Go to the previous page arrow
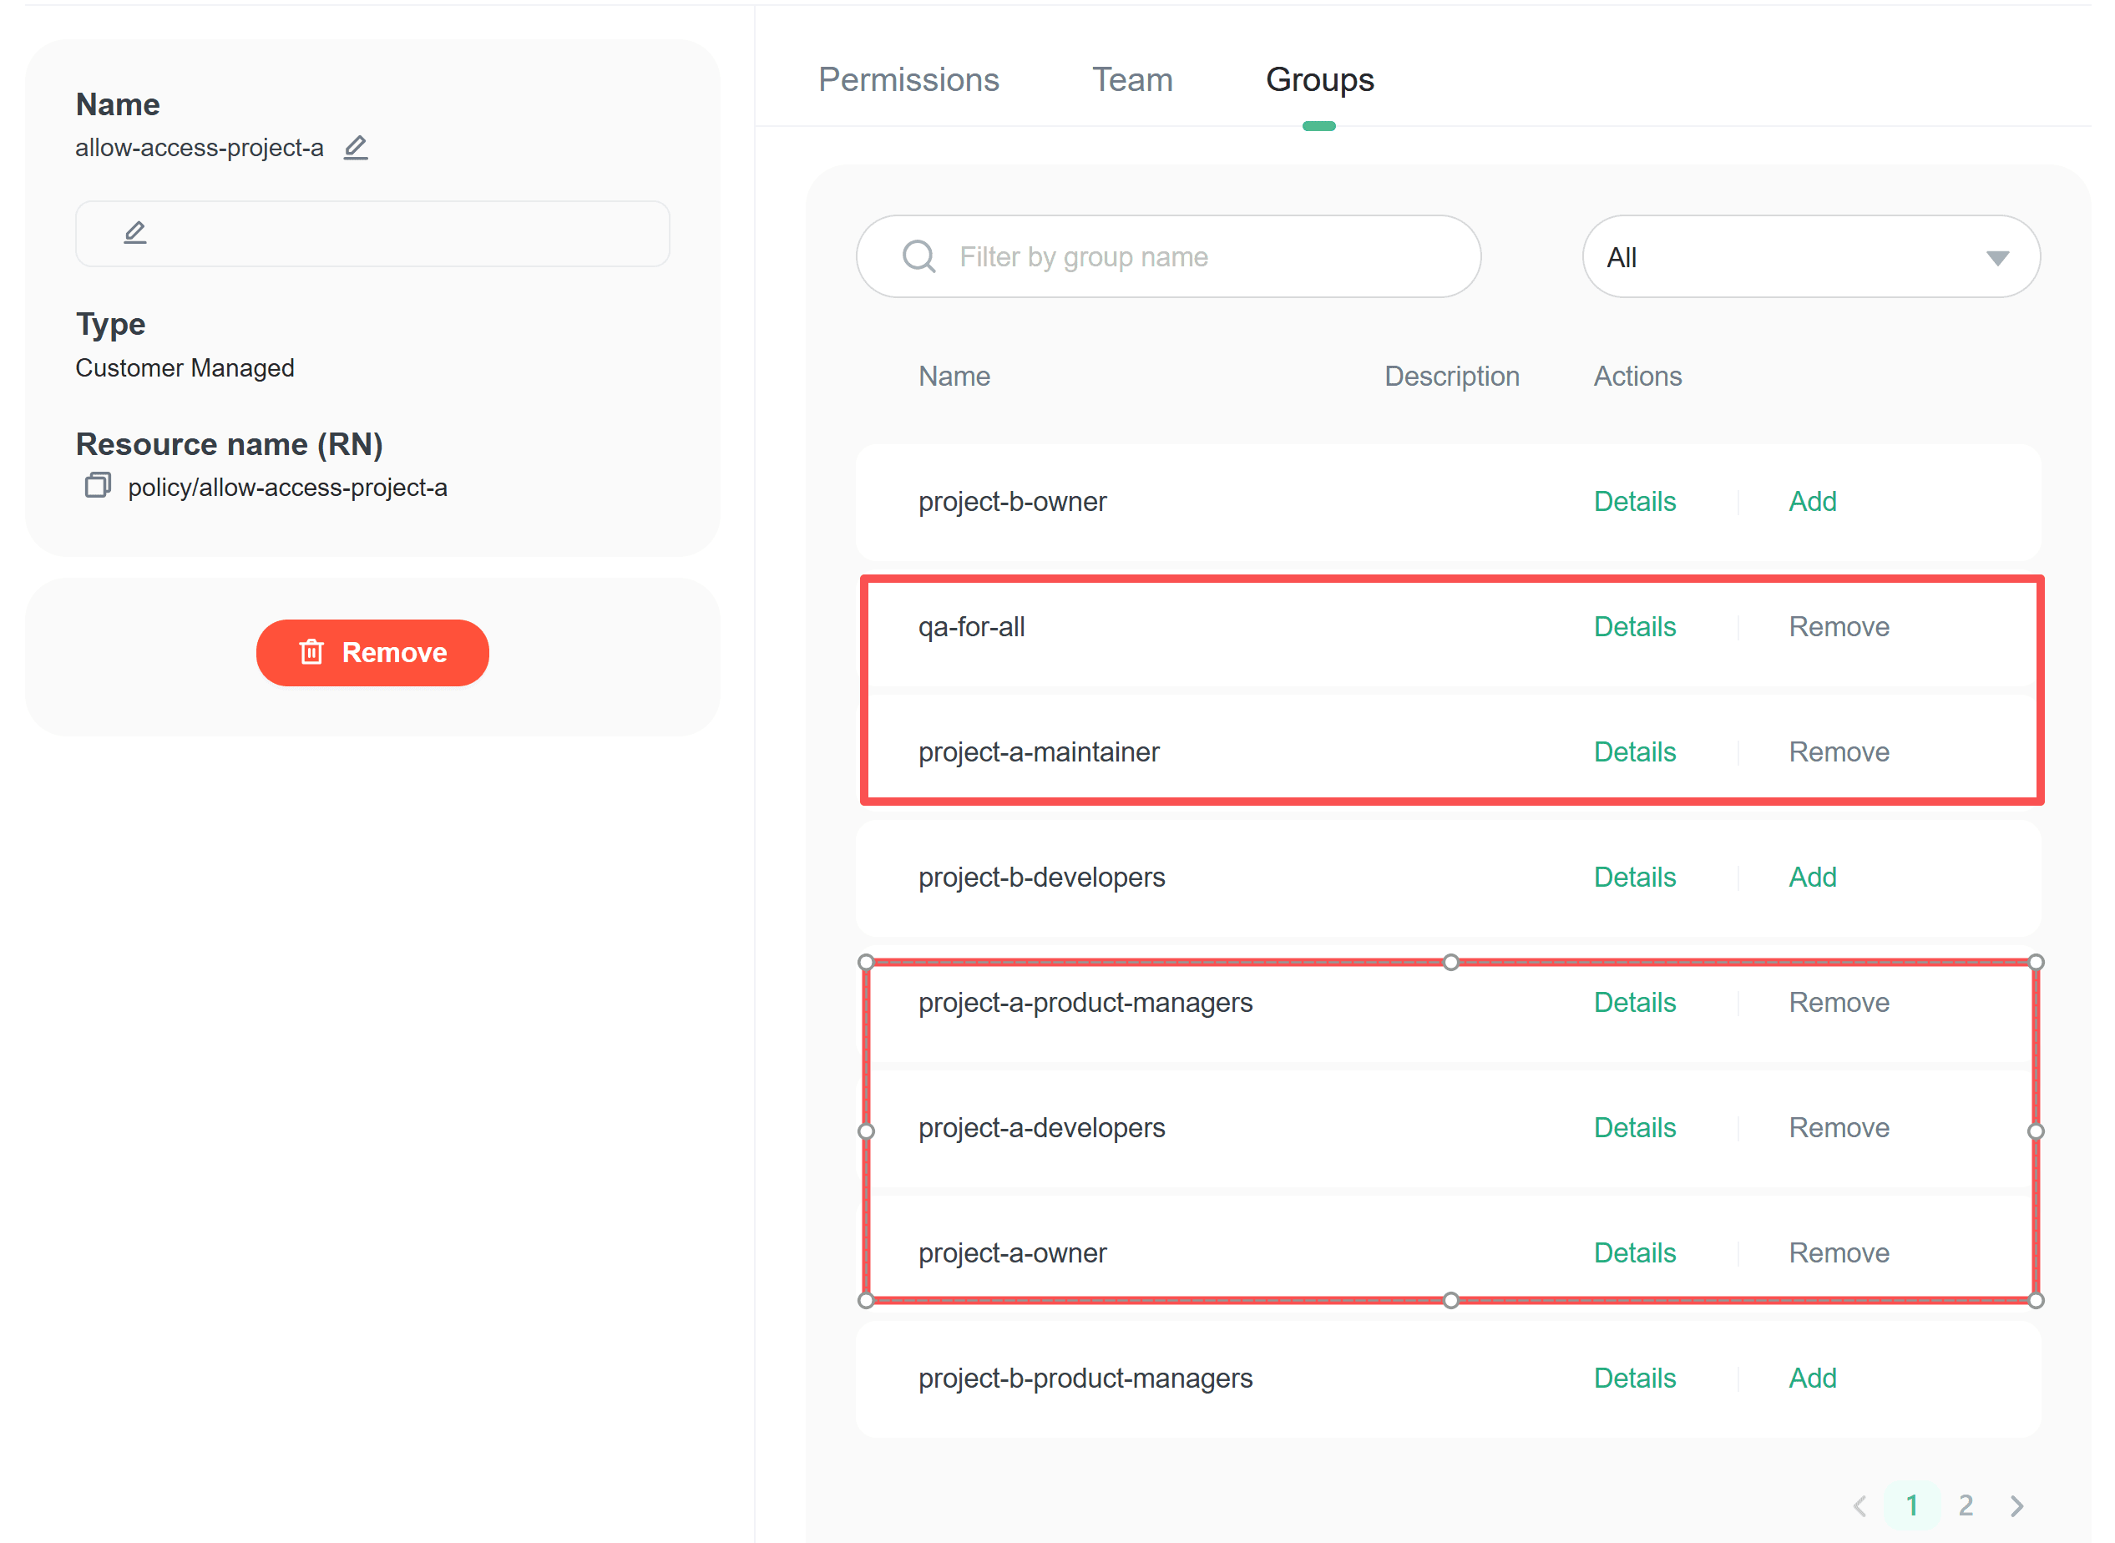 pyautogui.click(x=1859, y=1505)
